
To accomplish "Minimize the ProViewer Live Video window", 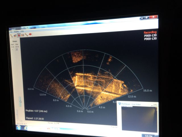I will [x=152, y=105].
